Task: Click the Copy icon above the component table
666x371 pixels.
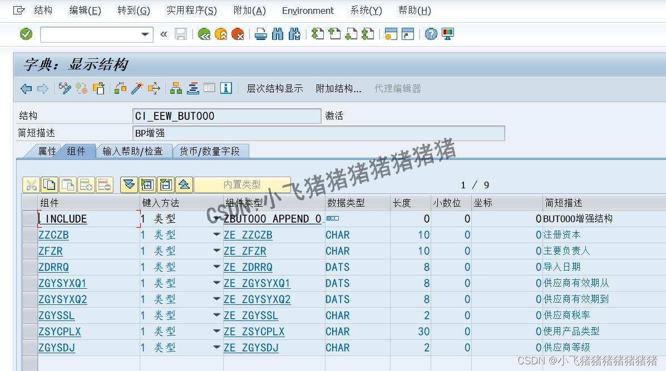Action: pyautogui.click(x=50, y=185)
